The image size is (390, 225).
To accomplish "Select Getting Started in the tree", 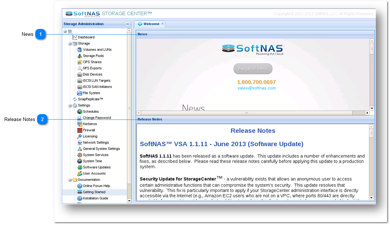I will point(94,192).
